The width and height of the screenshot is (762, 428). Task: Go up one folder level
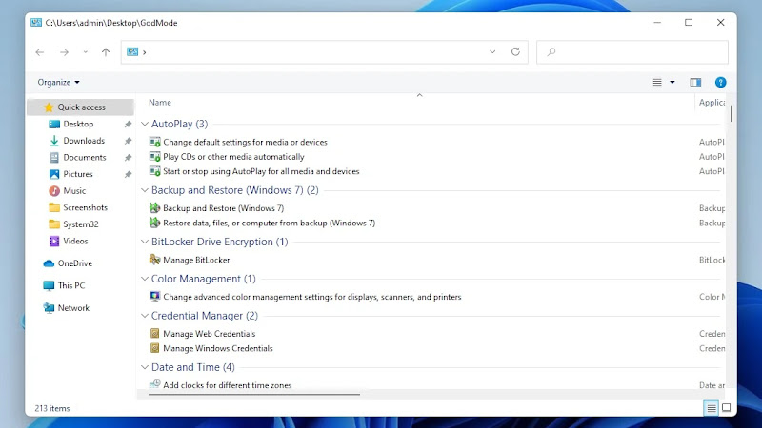(106, 52)
